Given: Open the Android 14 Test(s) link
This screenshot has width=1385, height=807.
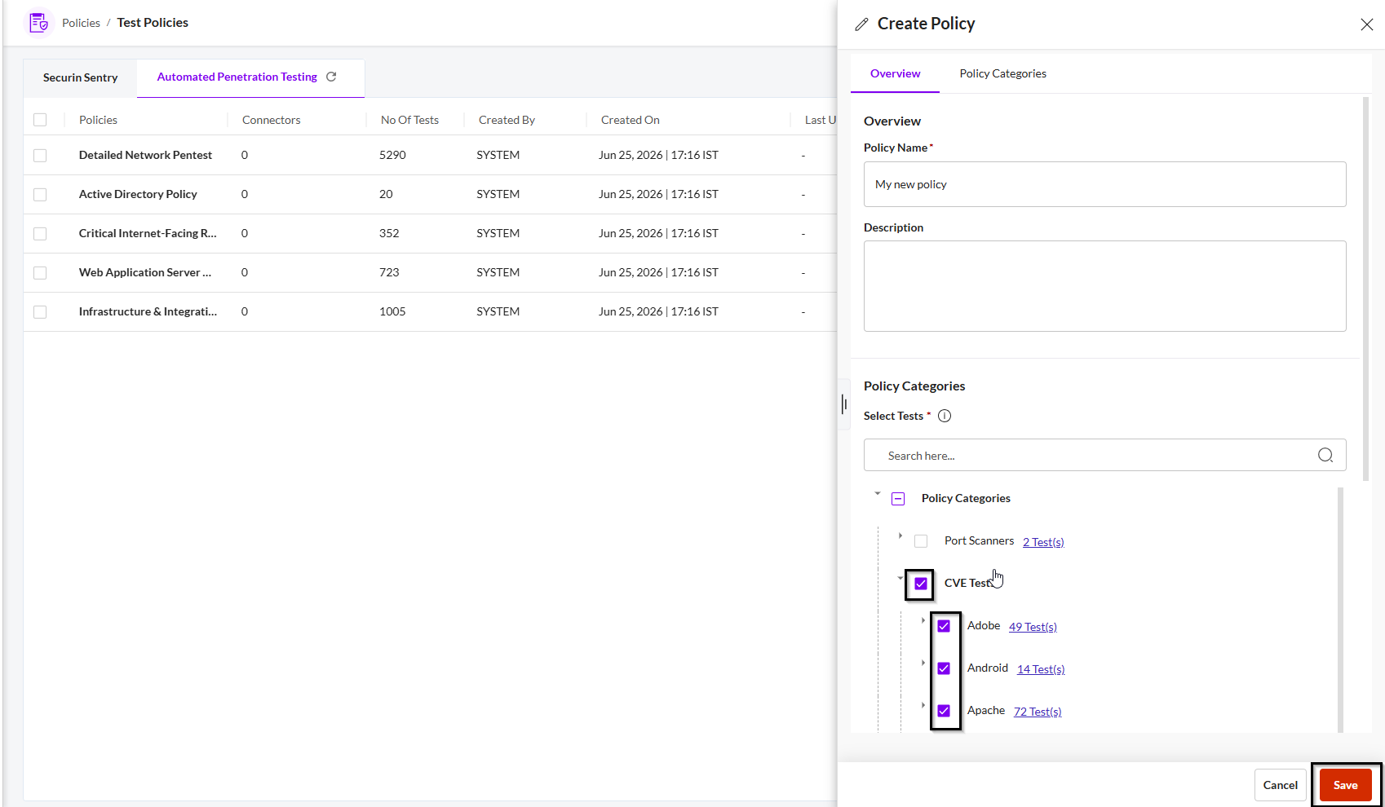Looking at the screenshot, I should point(1041,669).
